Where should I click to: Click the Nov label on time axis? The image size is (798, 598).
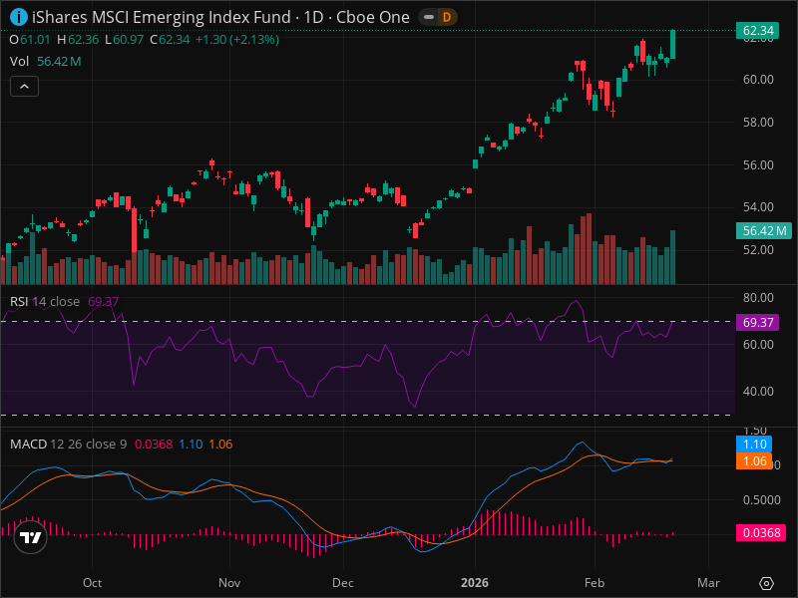click(229, 583)
